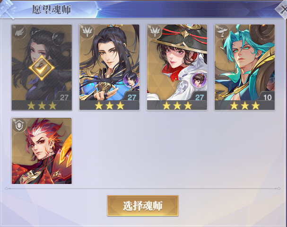Click the small girl portrait badge on straw hat card
The image size is (287, 227).
click(x=199, y=80)
